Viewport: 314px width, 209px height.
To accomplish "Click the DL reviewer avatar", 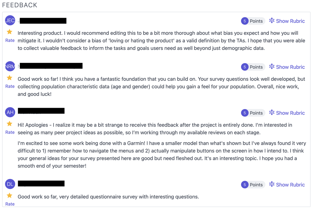I will [10, 184].
